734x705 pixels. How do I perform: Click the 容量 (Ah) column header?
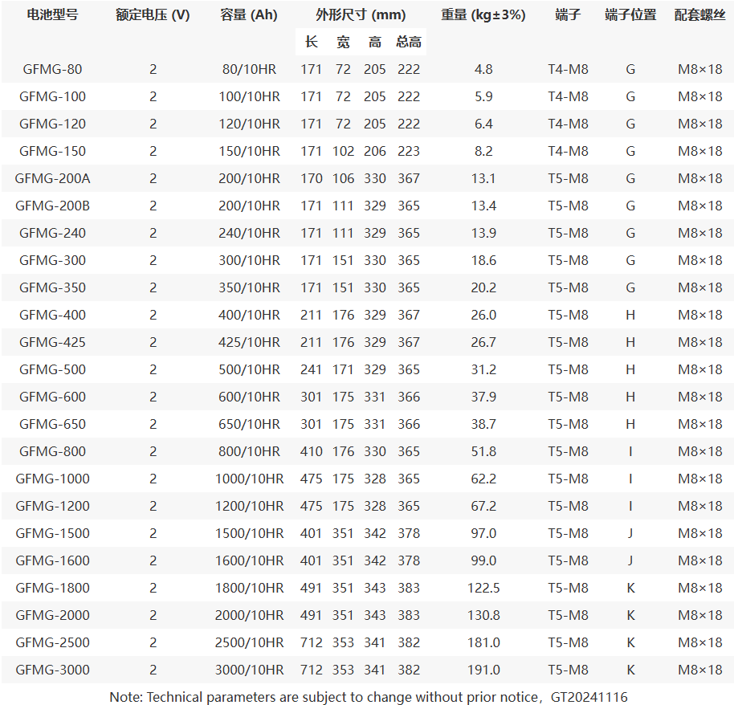click(249, 15)
